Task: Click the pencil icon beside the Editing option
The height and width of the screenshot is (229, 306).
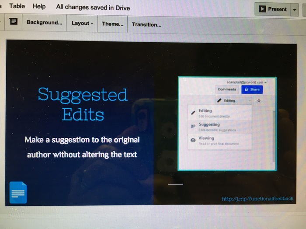Action: (193, 113)
